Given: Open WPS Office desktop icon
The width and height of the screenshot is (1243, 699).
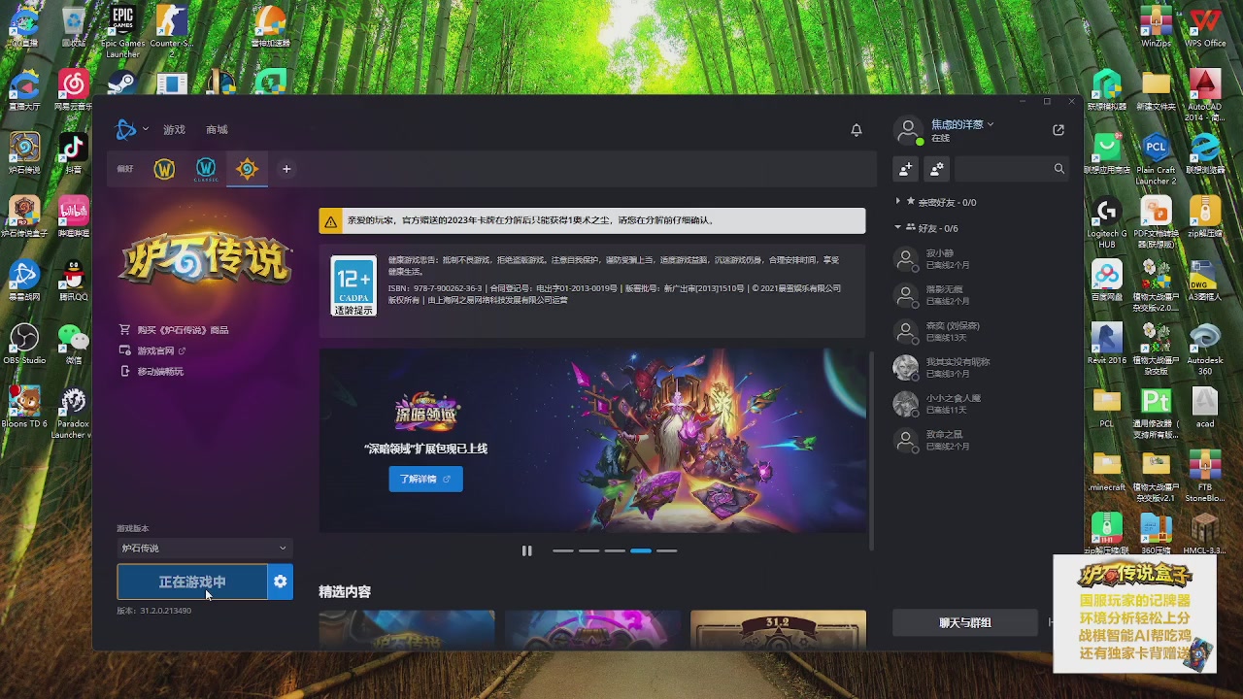Looking at the screenshot, I should pos(1205,26).
